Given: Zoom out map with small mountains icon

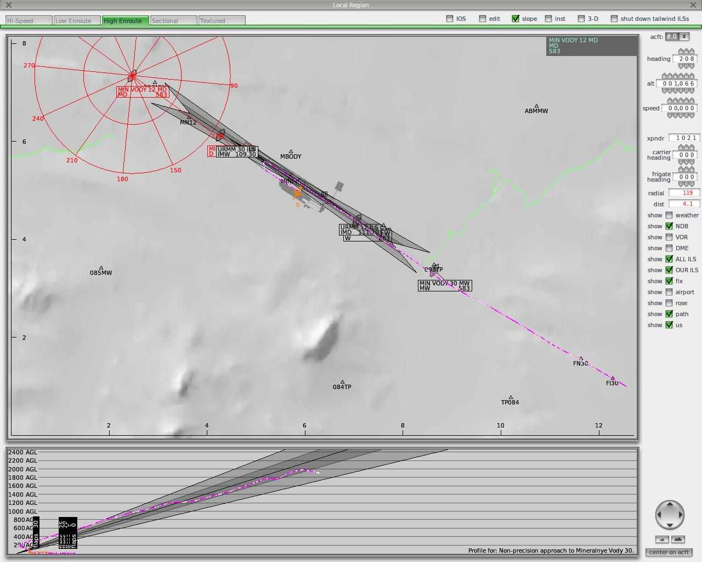Looking at the screenshot, I should click(662, 539).
